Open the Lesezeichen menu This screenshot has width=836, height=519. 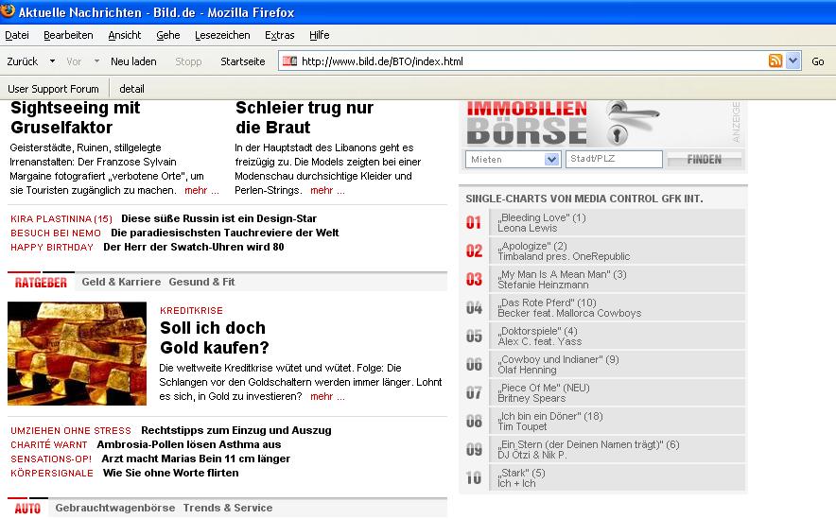(x=222, y=35)
